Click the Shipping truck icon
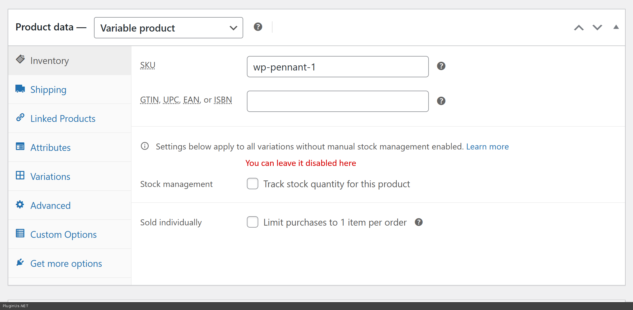 pos(20,89)
